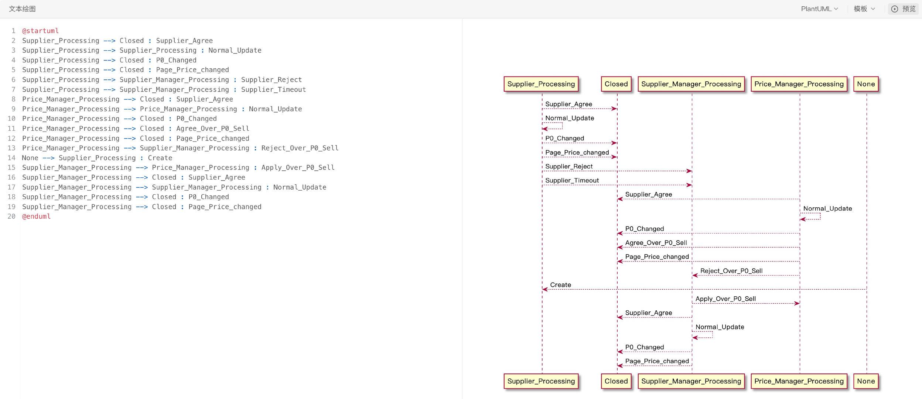Click the 'None --> Supplier_Processing : Create' code line
This screenshot has height=399, width=922.
click(x=97, y=158)
